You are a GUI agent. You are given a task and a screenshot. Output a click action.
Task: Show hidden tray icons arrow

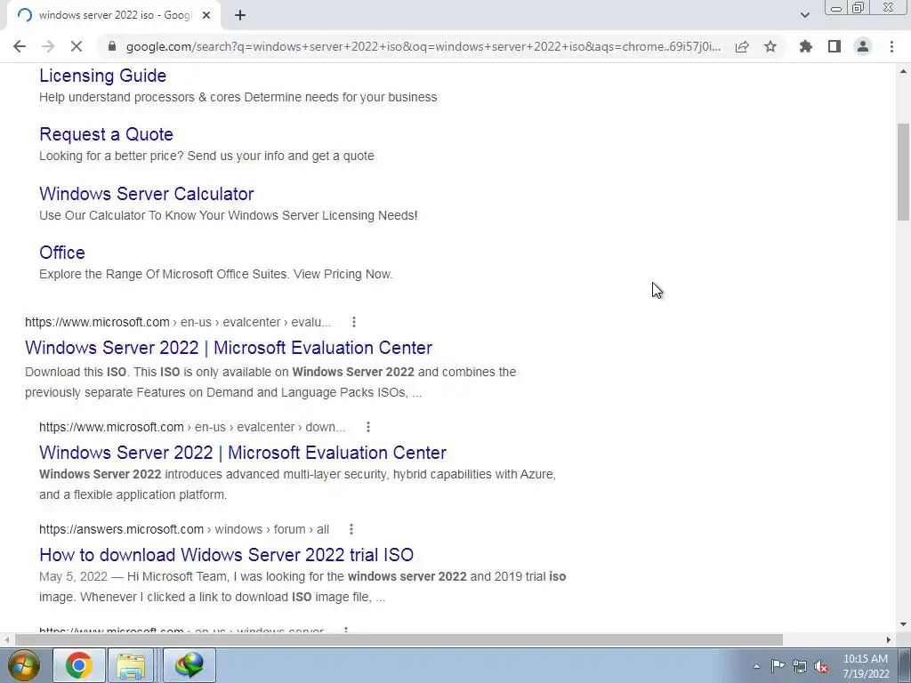(756, 666)
